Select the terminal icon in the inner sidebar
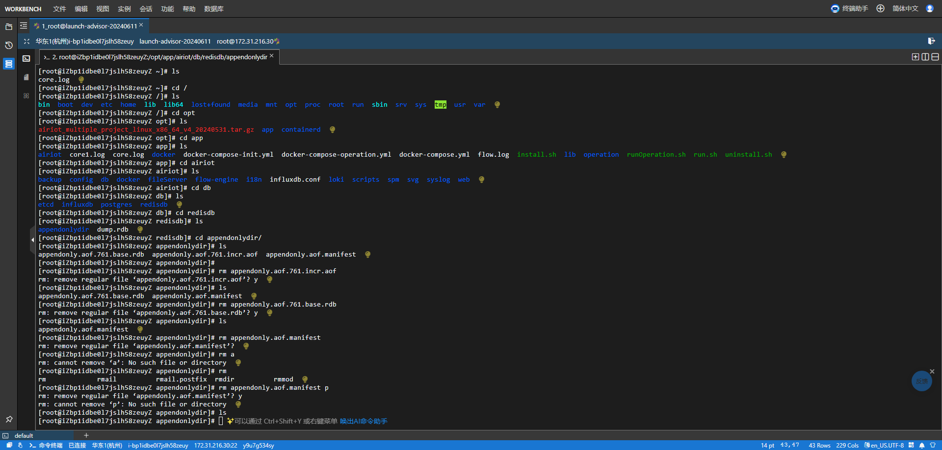Screen dimensions: 942x450 26,58
